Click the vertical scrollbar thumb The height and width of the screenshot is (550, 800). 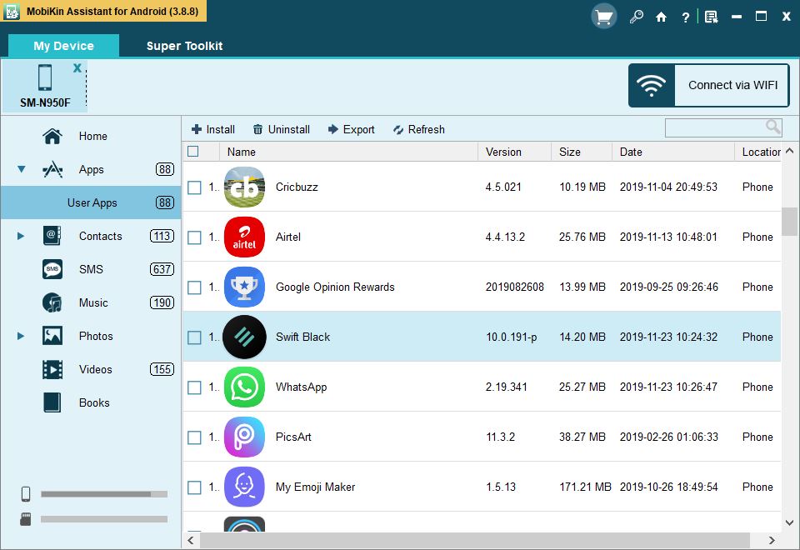click(789, 222)
